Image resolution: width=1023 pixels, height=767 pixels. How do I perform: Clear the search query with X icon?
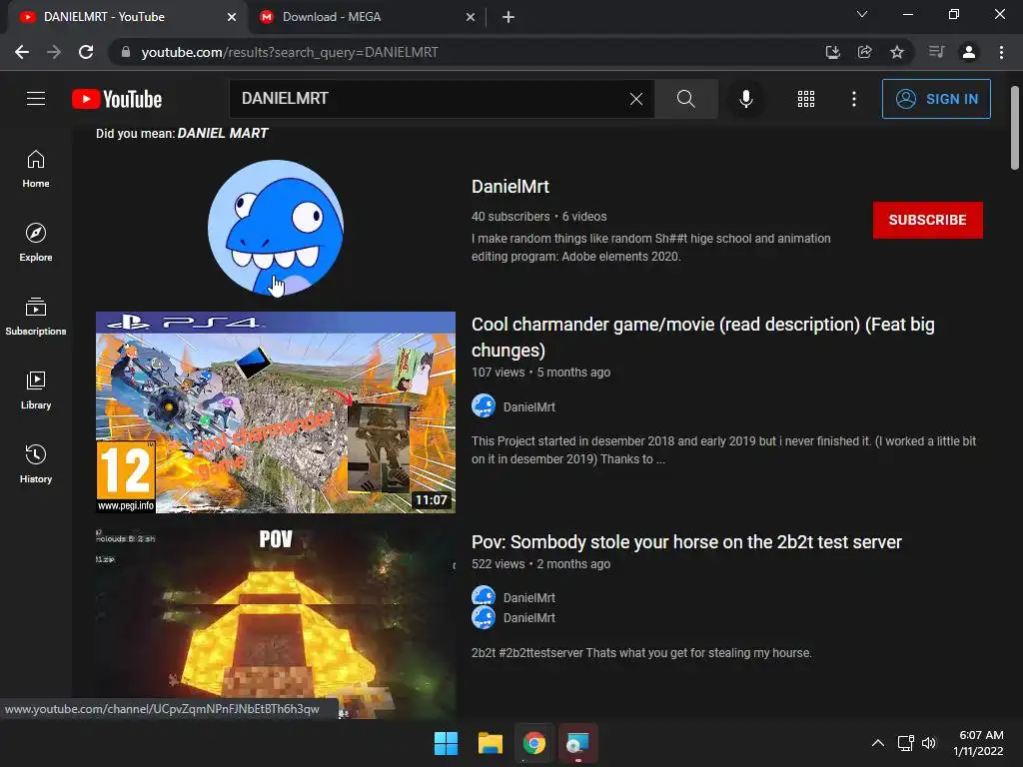point(636,99)
